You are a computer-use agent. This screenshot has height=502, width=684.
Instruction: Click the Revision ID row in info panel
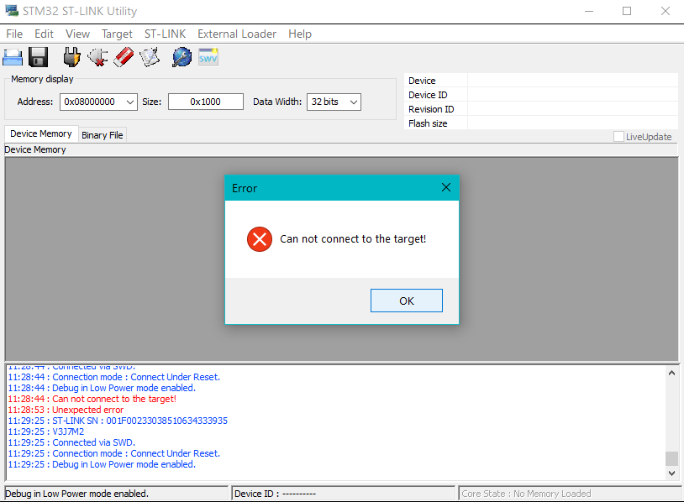point(541,109)
